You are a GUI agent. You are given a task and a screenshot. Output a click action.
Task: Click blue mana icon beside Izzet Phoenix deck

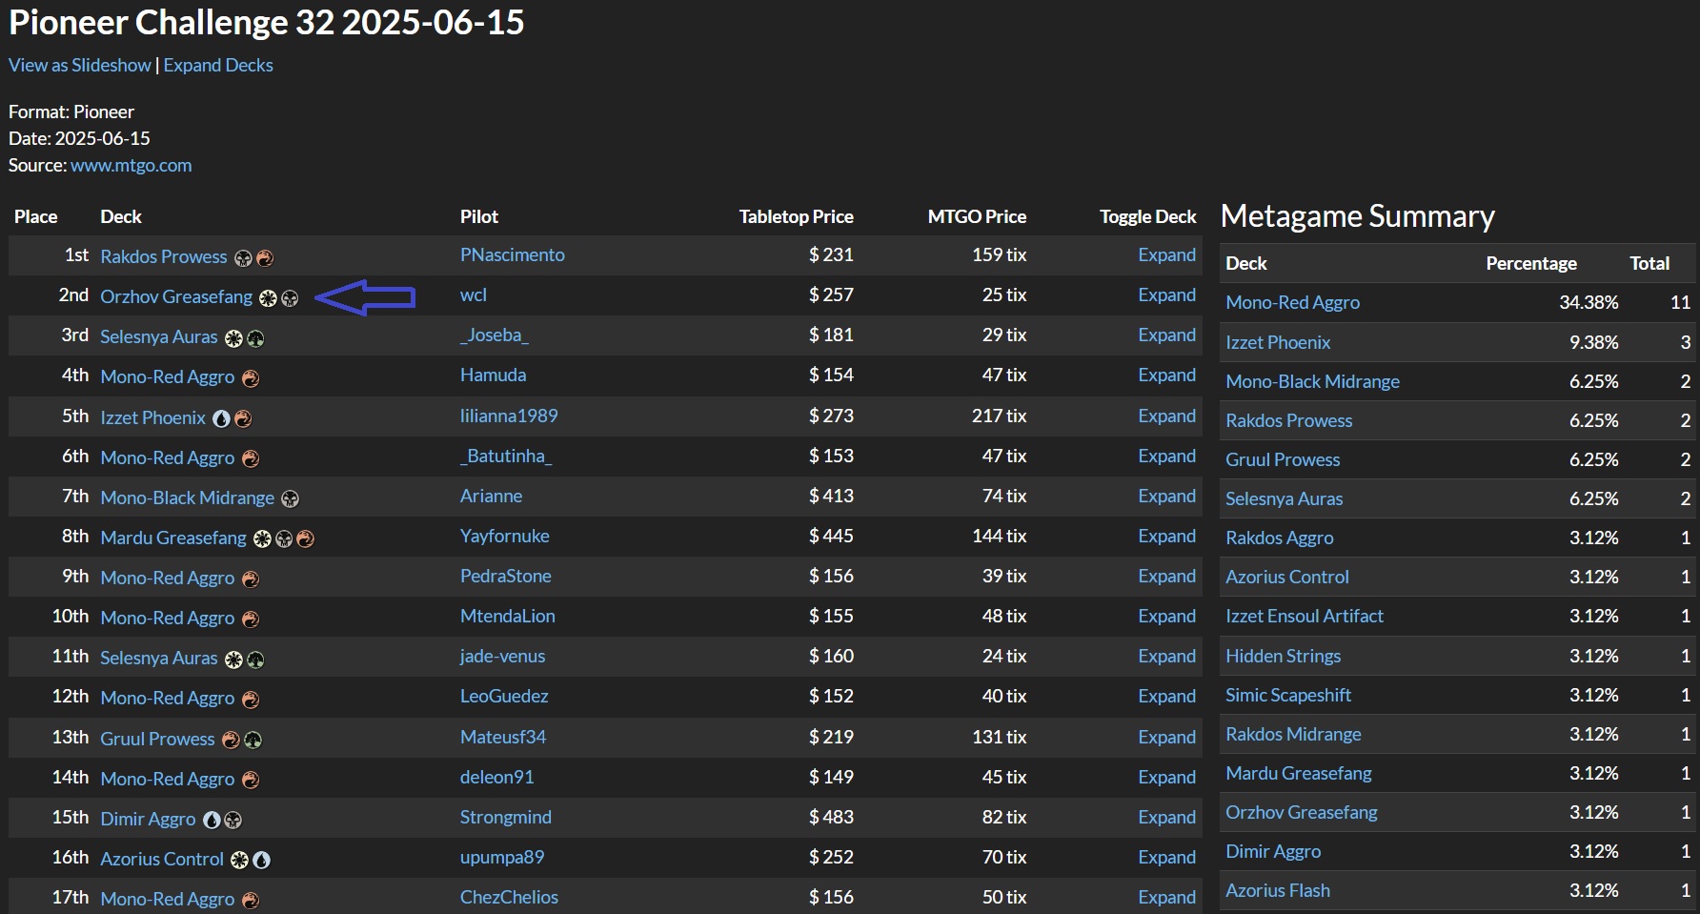221,418
